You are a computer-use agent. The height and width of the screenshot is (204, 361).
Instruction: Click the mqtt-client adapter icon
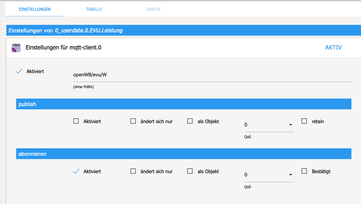point(16,48)
